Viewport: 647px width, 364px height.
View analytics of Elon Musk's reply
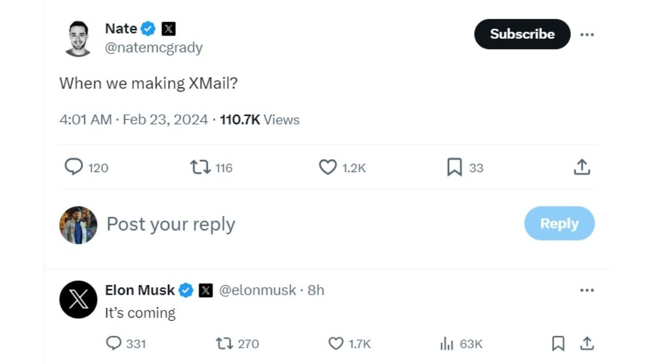[446, 344]
